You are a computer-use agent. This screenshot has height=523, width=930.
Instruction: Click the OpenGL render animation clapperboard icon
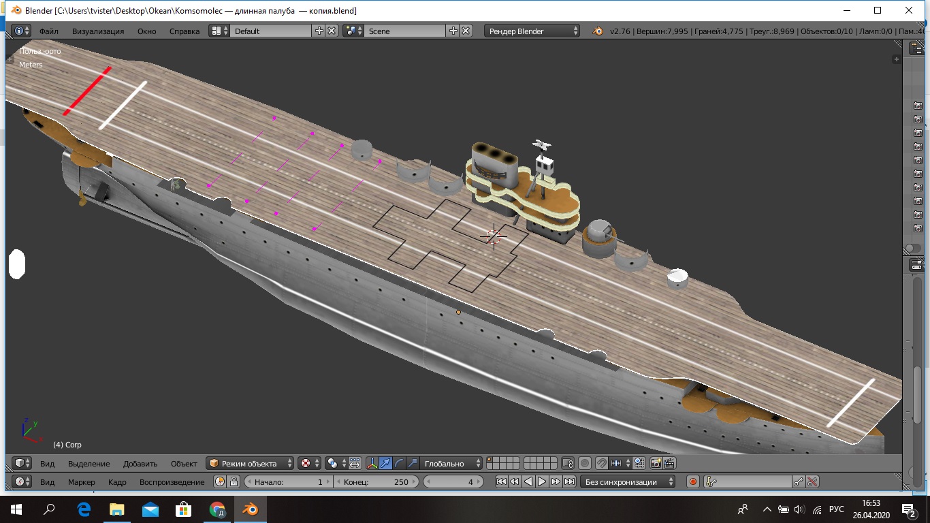coord(669,463)
